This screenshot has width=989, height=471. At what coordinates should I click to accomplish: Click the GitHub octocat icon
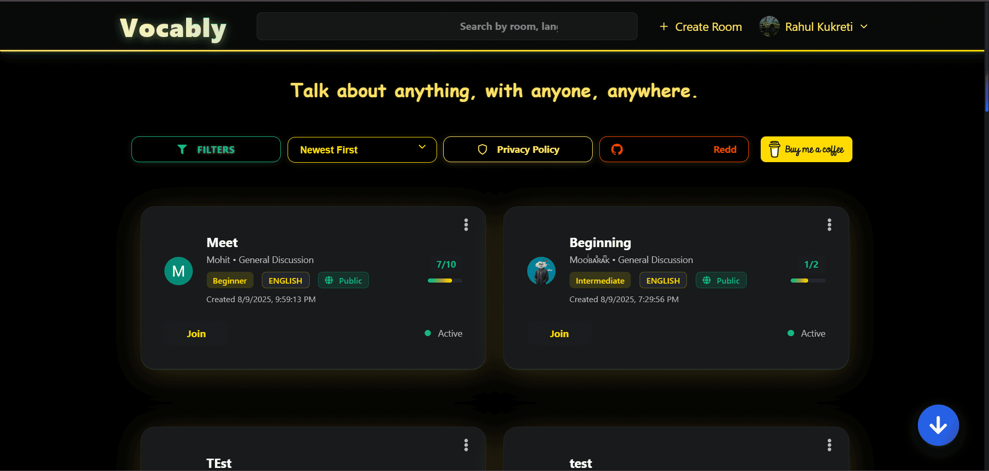coord(617,149)
